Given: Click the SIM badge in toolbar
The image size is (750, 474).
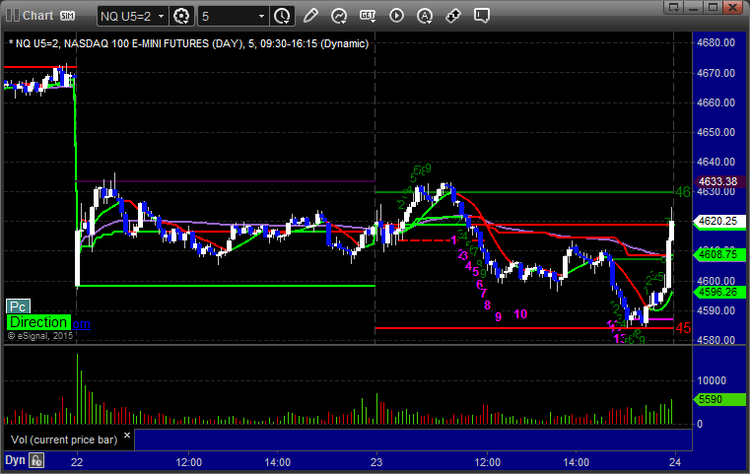Looking at the screenshot, I should coord(67,16).
